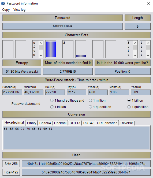This screenshot has height=178, width=153.
Task: Switch to the Reverse tab
Action: coord(127,123)
